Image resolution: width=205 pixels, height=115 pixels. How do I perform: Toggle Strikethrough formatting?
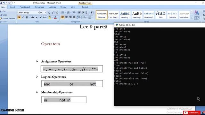tap(33, 17)
